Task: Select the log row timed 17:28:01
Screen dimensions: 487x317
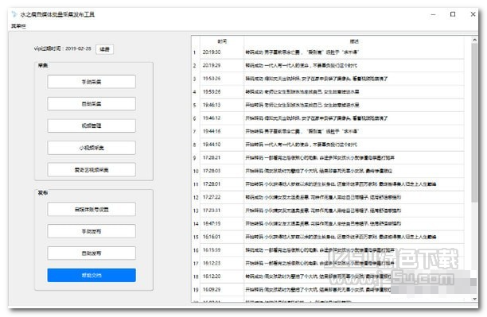Action: 328,184
